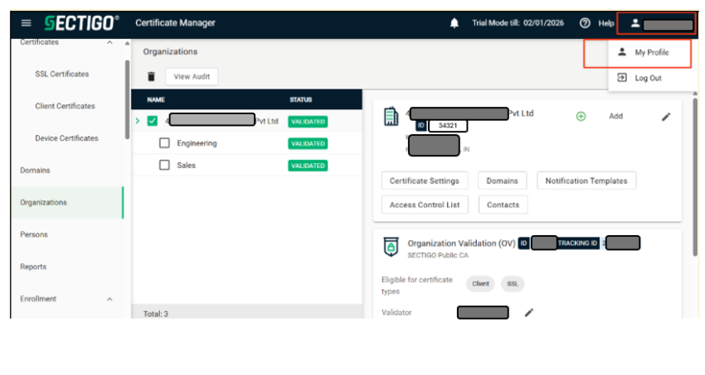Expand the organization tree row arrow
Screen dimensions: 705x375
tap(138, 121)
